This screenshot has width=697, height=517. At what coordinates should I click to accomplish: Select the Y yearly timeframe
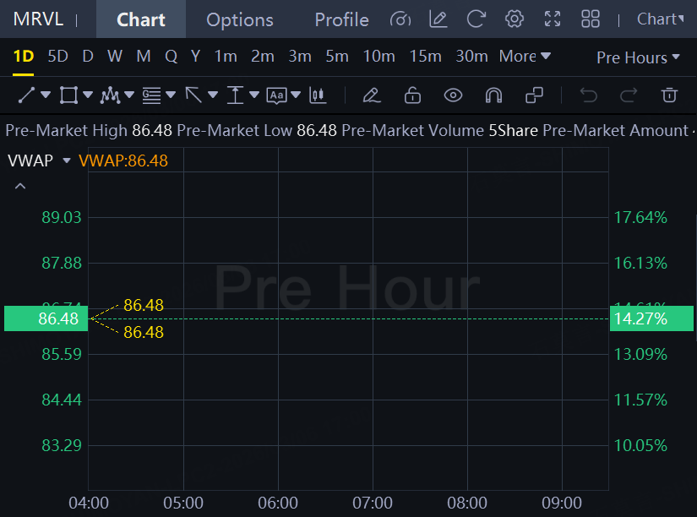(195, 57)
